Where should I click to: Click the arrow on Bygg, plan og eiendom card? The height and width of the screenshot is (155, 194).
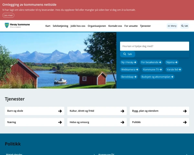pos(185,111)
